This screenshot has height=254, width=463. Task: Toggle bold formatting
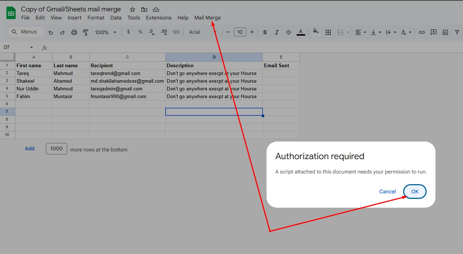(x=265, y=32)
